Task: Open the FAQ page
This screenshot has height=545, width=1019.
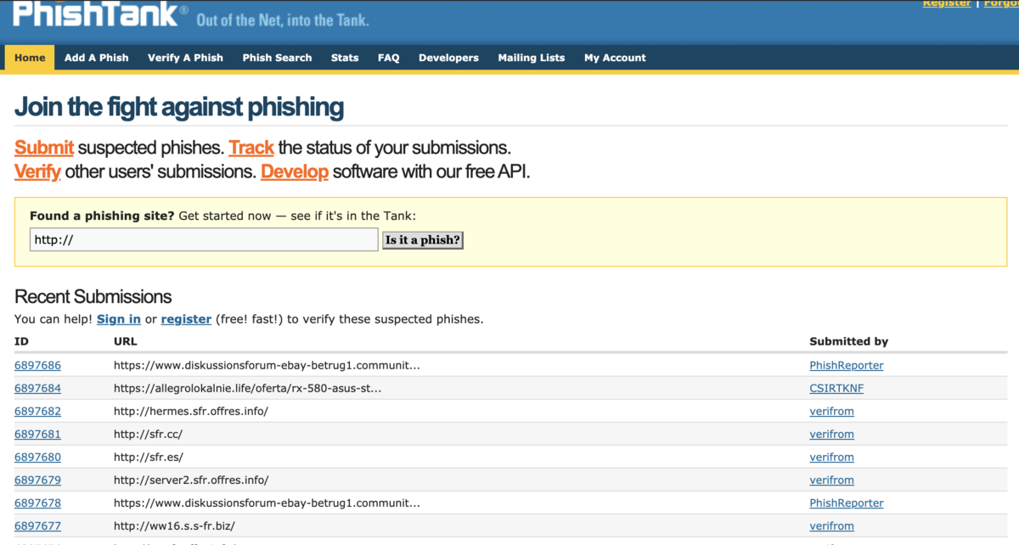Action: (389, 58)
